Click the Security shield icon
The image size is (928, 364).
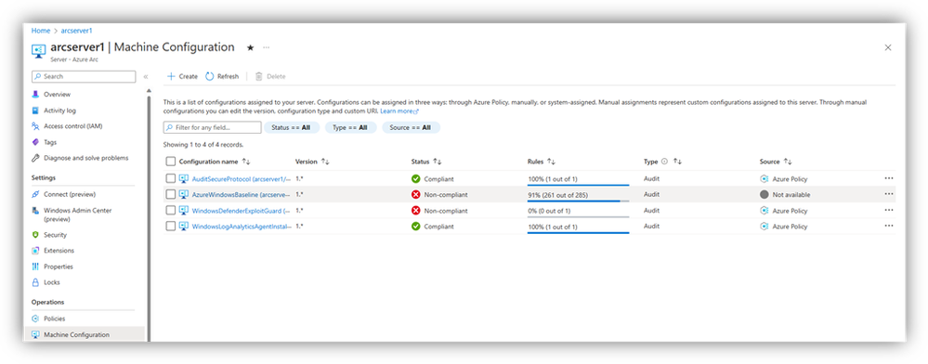(x=35, y=235)
